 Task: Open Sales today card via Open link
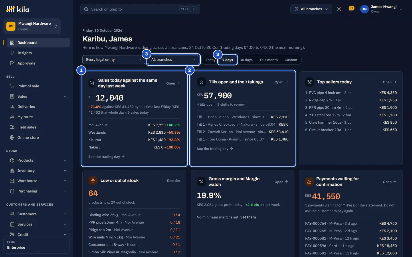coord(173,83)
